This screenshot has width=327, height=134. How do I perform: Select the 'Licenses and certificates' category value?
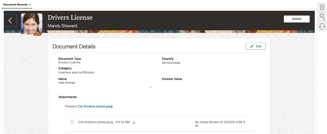[76, 72]
